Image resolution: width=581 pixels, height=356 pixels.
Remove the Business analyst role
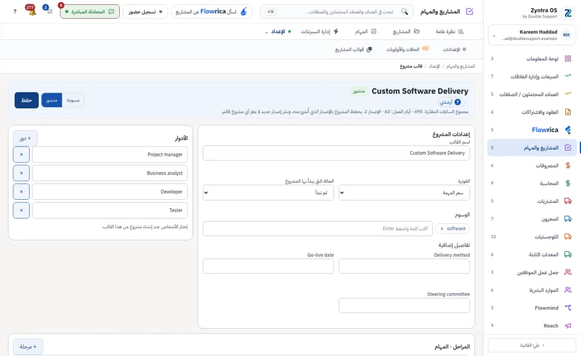pos(21,173)
